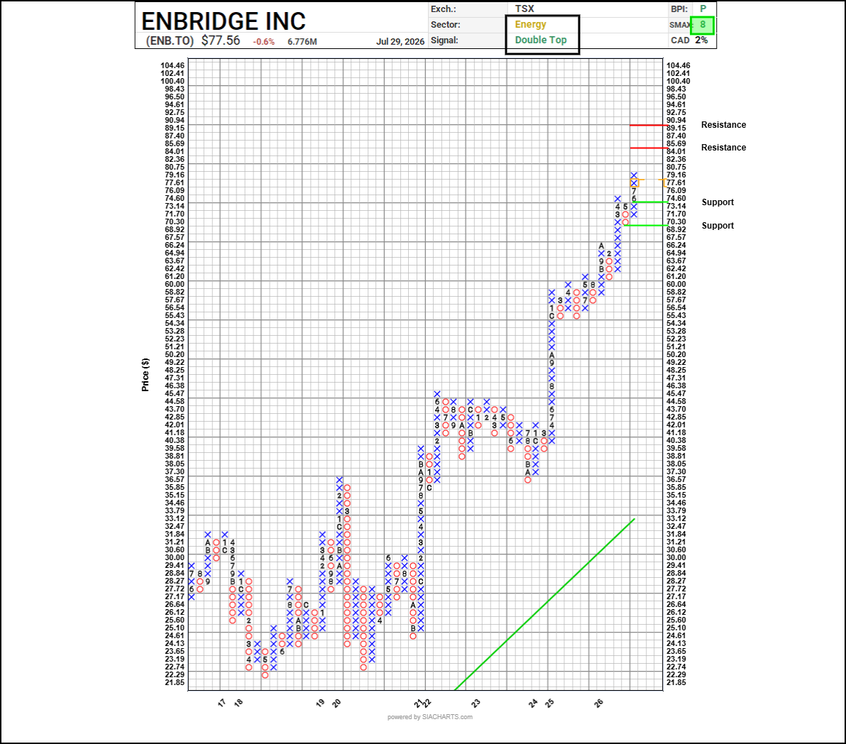Viewport: 846px width, 744px height.
Task: Click the Energy sector label
Action: 530,24
